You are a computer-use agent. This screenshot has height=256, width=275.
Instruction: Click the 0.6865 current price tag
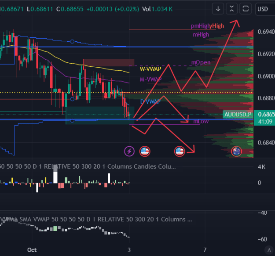[x=266, y=115]
